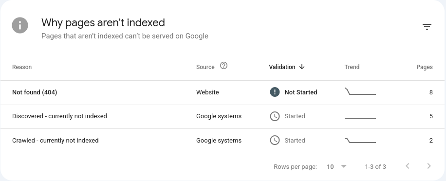
Task: Open the filter rows icon
Action: (x=427, y=27)
